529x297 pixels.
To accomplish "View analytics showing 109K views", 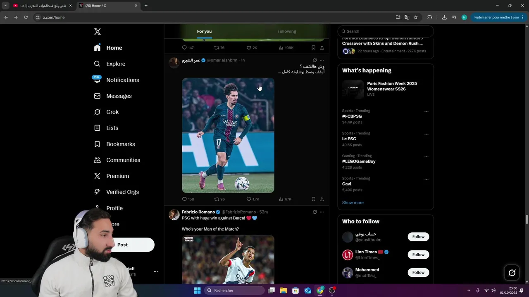I will pyautogui.click(x=286, y=48).
